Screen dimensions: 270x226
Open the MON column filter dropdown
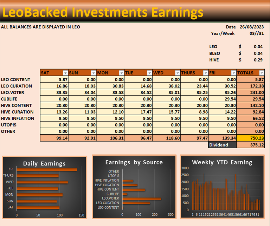click(121, 73)
